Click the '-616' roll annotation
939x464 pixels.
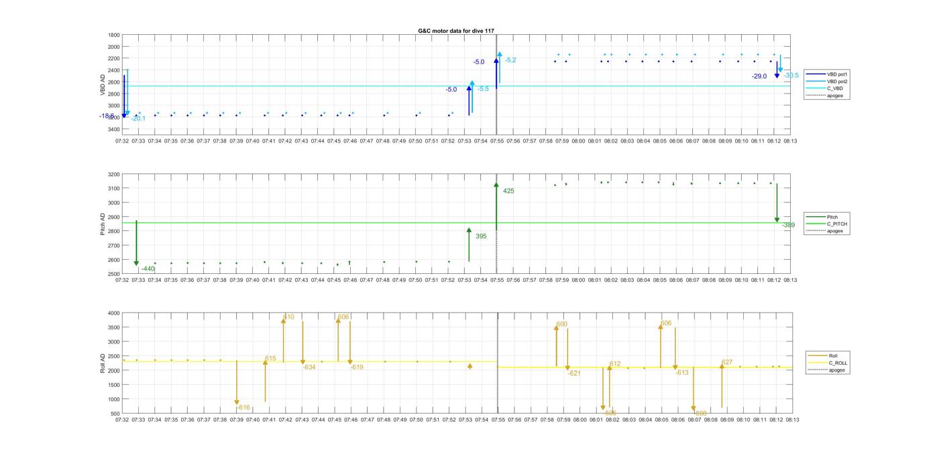point(243,407)
